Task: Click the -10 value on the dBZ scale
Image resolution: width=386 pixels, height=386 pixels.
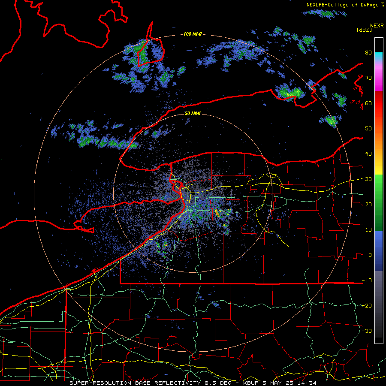Action: click(367, 280)
